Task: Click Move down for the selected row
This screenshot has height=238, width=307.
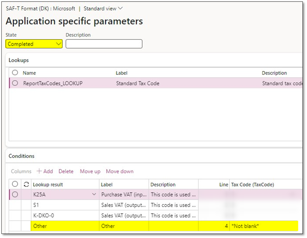Action: [x=119, y=171]
